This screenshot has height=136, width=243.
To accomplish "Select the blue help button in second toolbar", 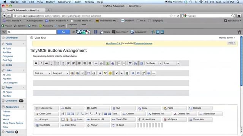I will [x=148, y=73].
